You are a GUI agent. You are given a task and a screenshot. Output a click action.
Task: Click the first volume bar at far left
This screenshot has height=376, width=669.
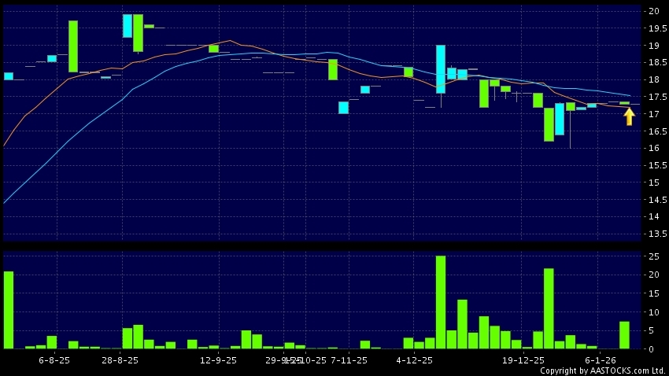(x=9, y=309)
